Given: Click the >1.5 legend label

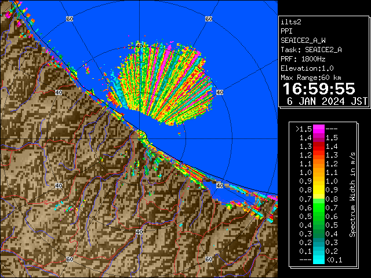Looking at the screenshot, I should 304,129.
